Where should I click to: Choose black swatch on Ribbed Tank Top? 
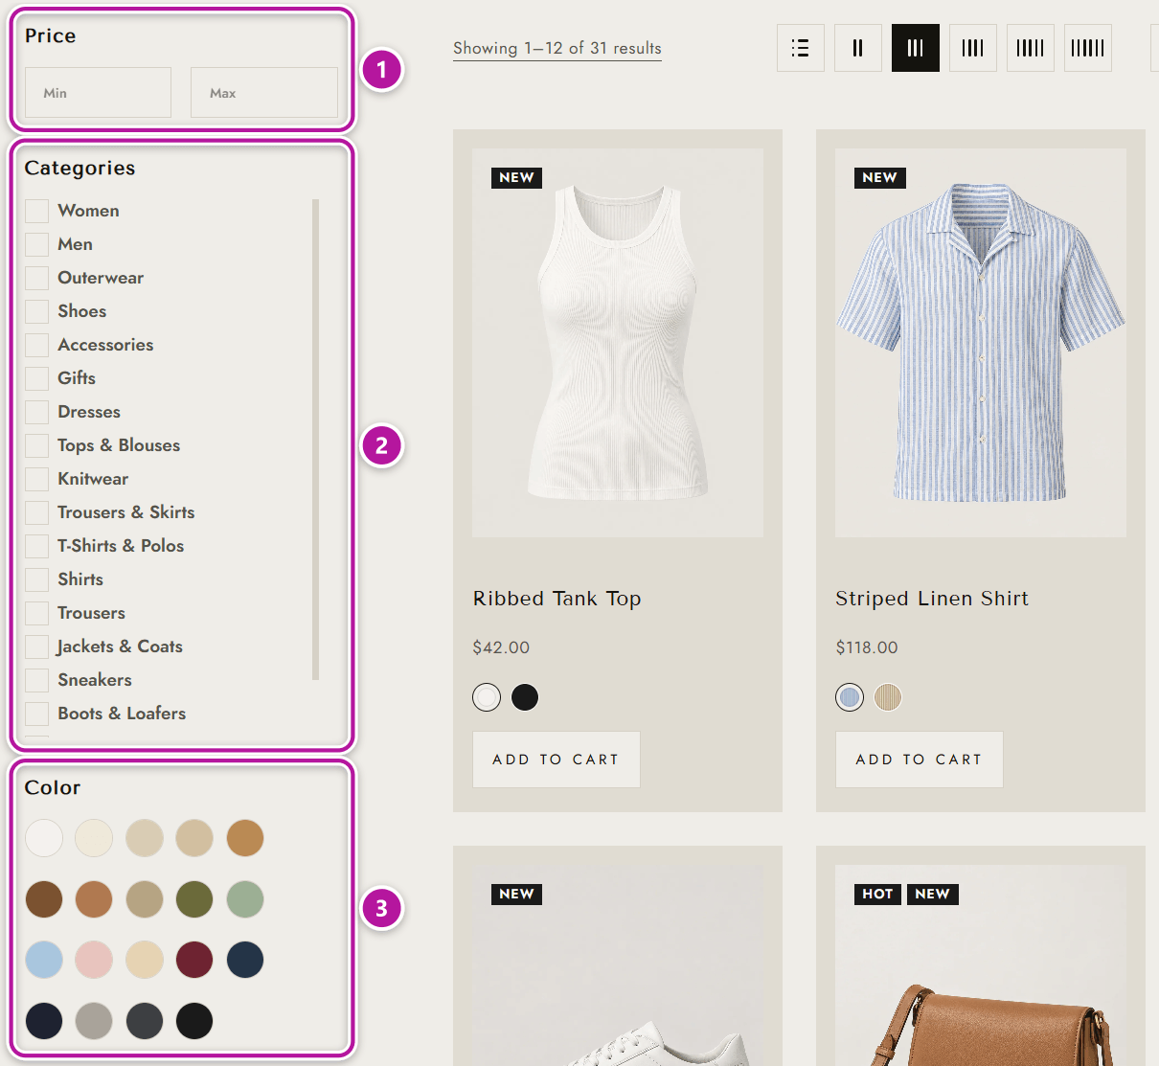point(525,697)
